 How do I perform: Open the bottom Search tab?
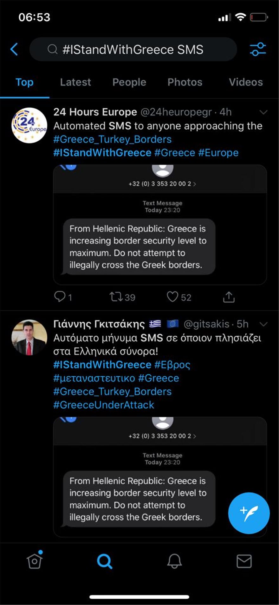click(104, 561)
